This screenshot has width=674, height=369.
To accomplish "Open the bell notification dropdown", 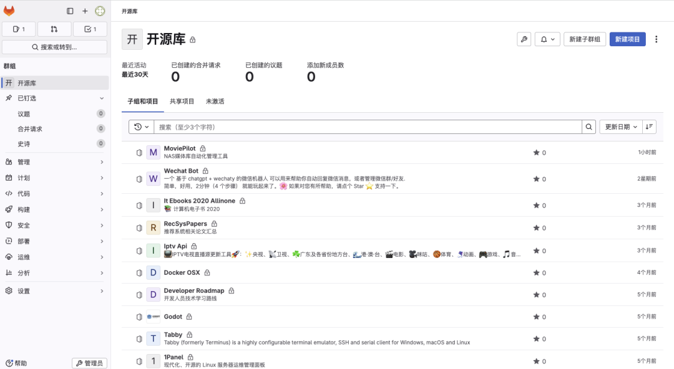I will 547,39.
